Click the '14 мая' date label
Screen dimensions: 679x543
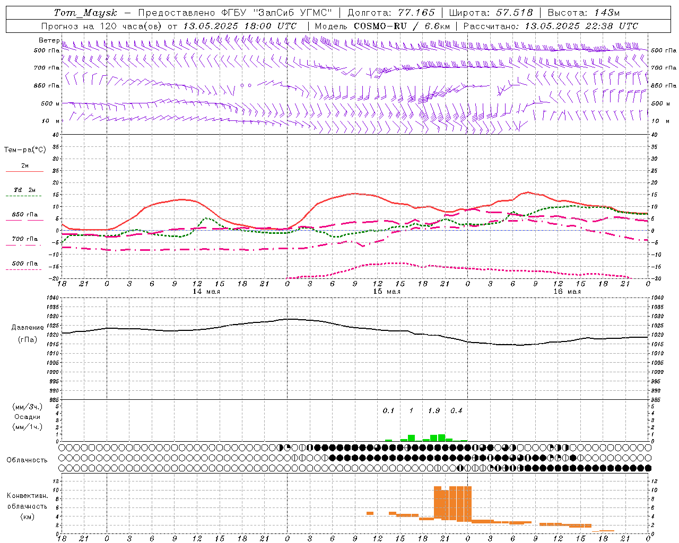coord(206,292)
